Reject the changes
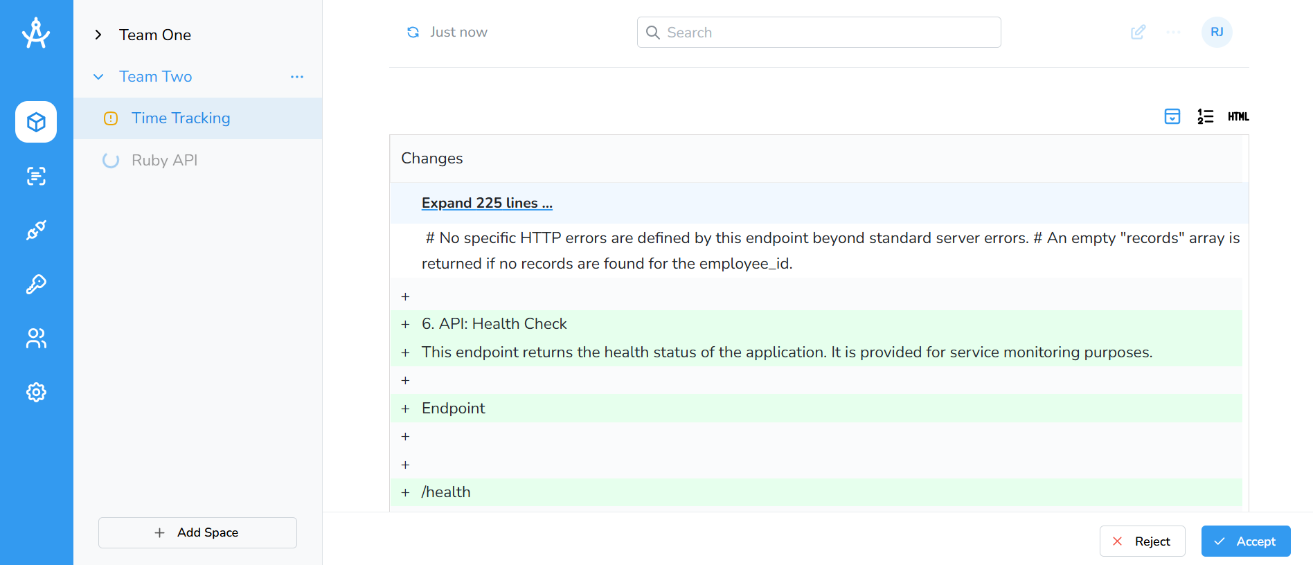The image size is (1313, 565). [x=1142, y=541]
